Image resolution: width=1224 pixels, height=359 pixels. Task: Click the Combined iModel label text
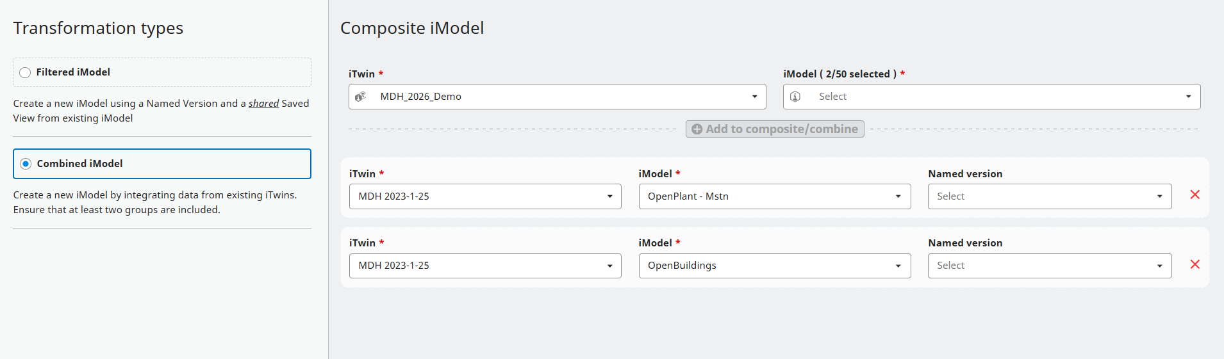tap(79, 164)
